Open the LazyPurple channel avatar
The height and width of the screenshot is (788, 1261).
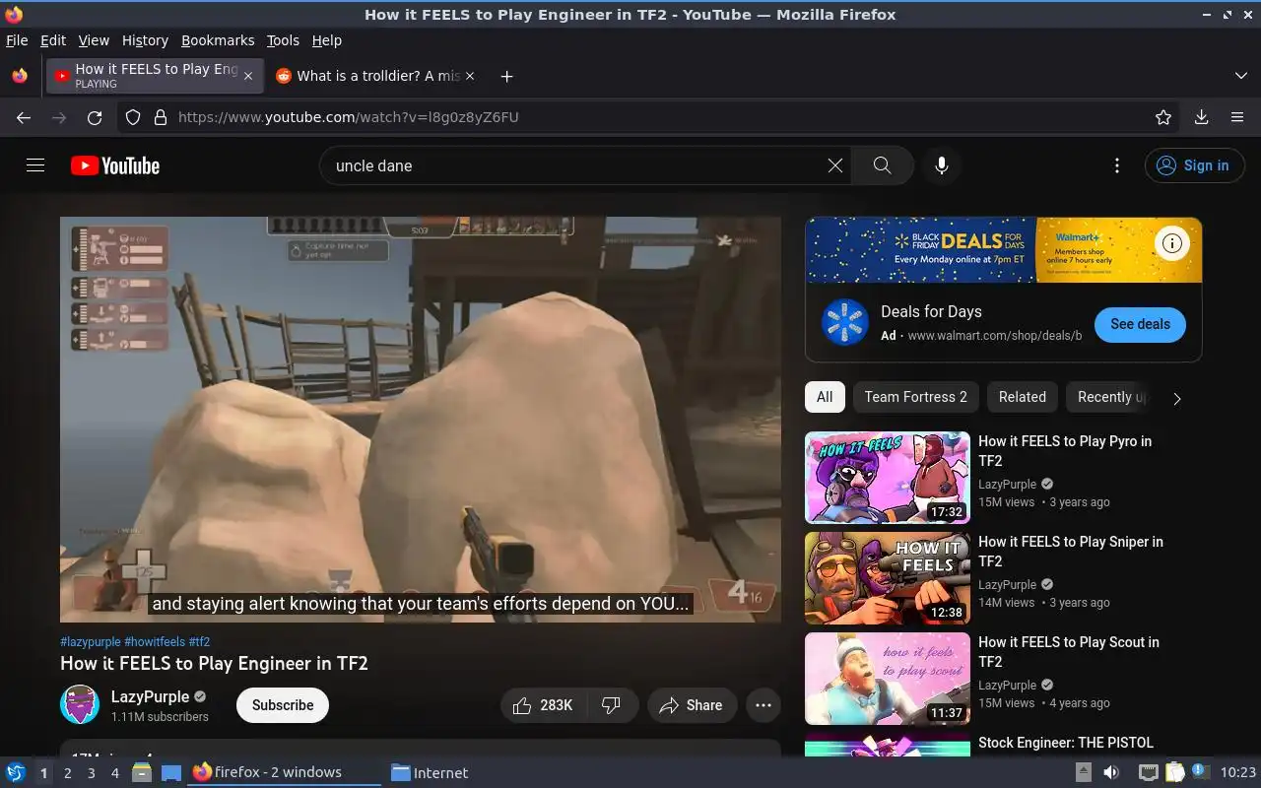(80, 705)
